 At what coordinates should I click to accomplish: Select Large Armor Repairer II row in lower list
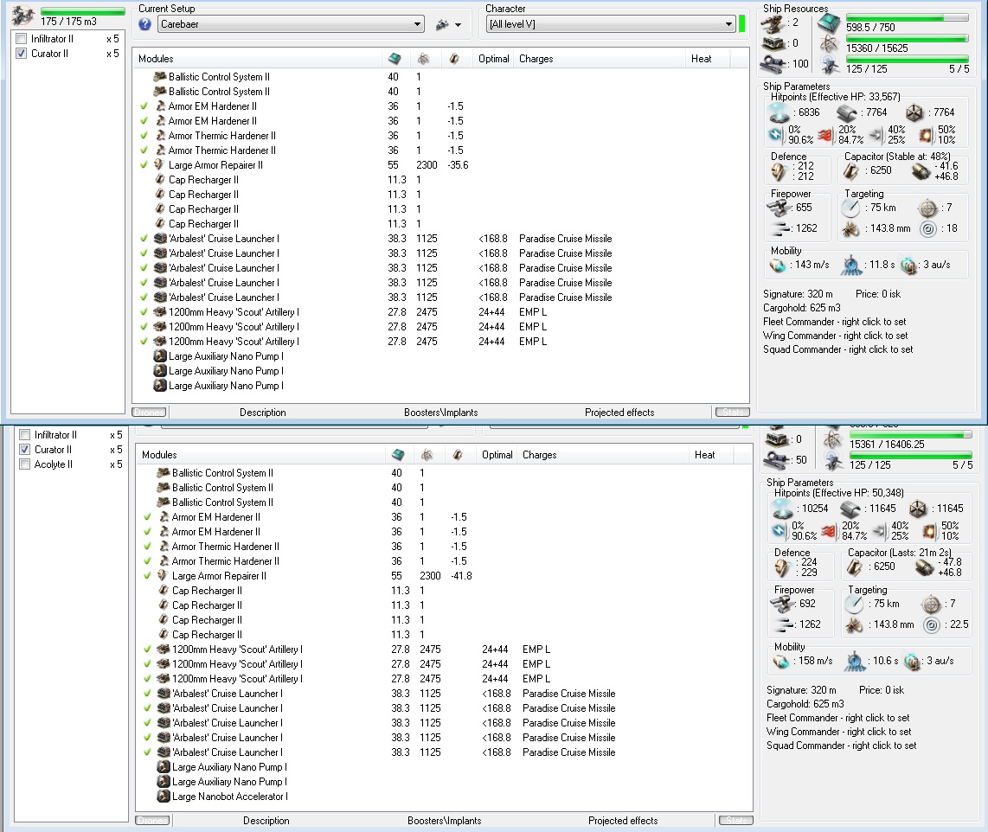tap(444, 576)
